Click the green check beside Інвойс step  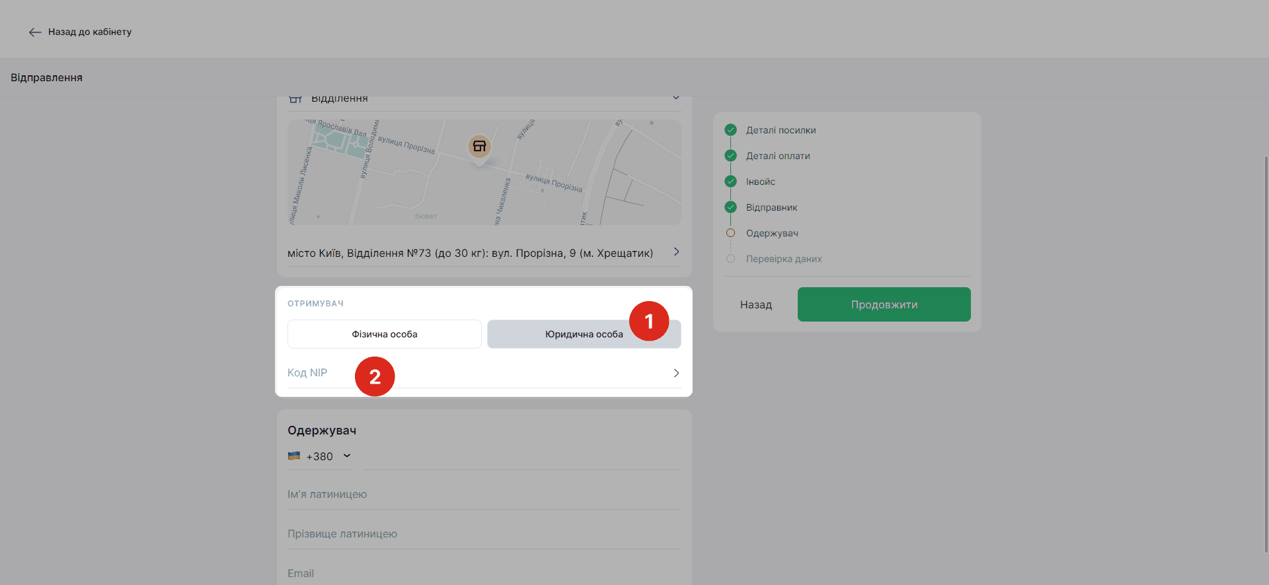(x=730, y=182)
